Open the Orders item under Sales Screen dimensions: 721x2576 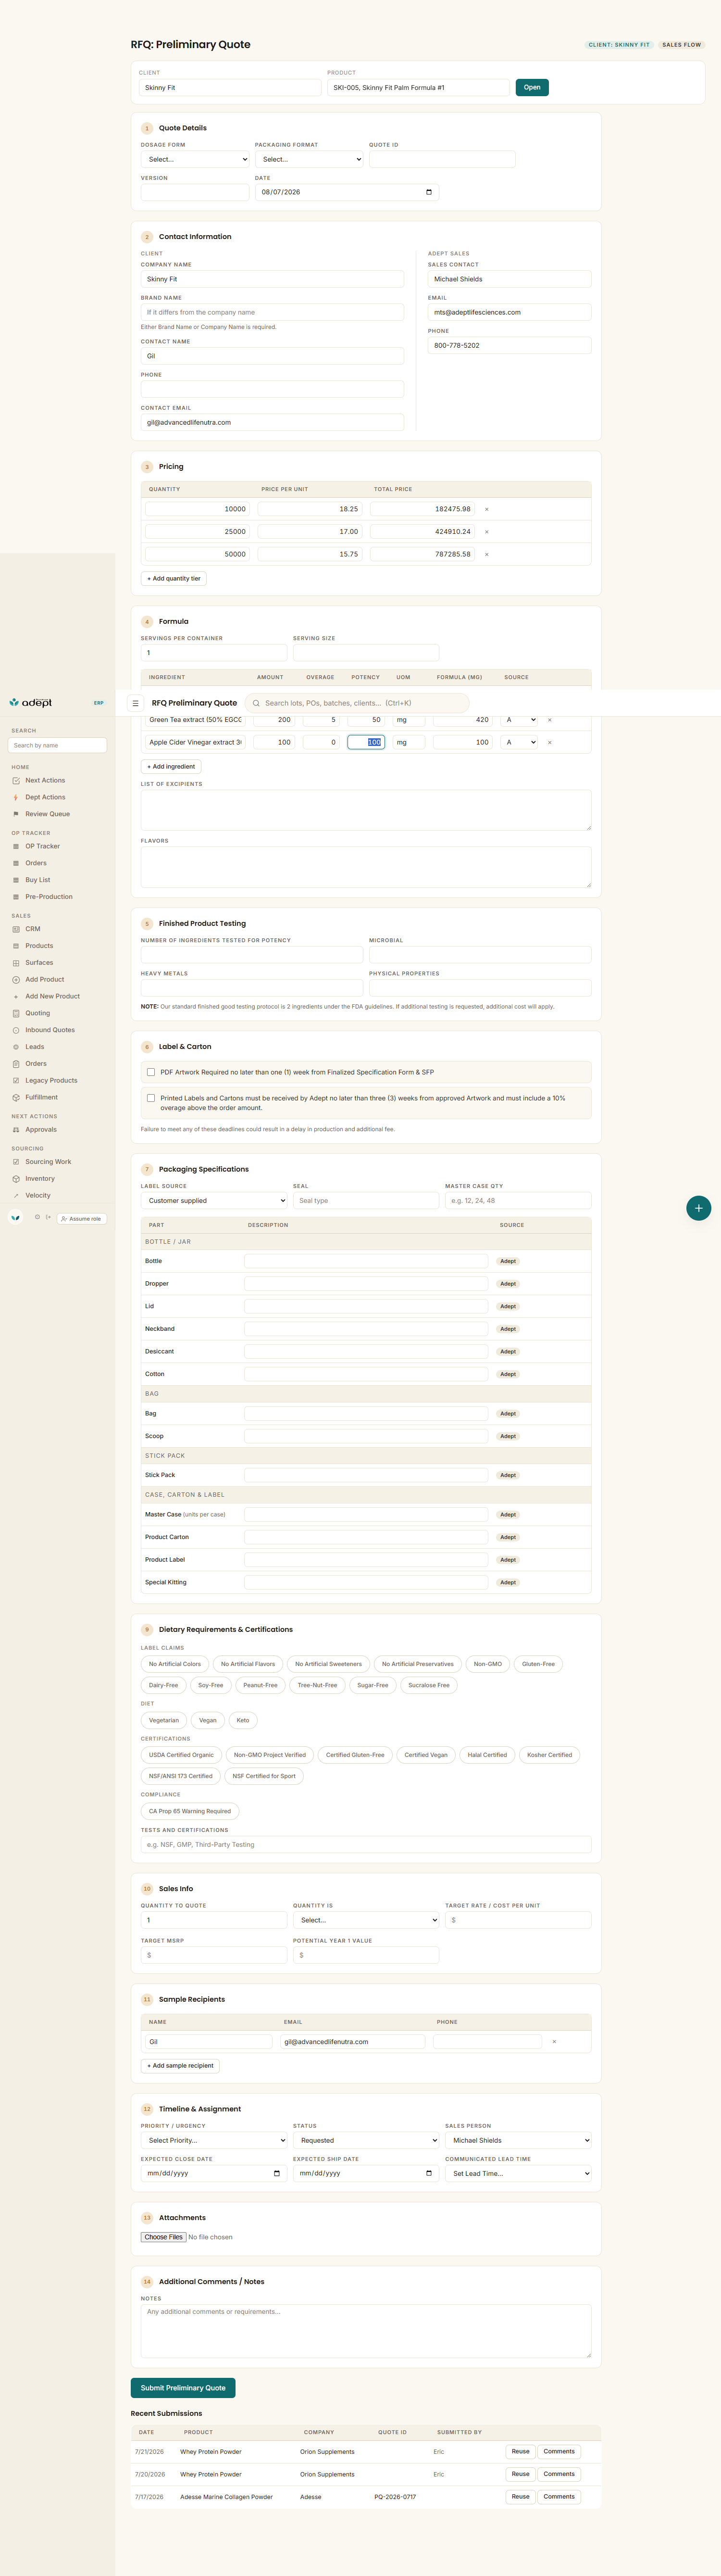[36, 1064]
